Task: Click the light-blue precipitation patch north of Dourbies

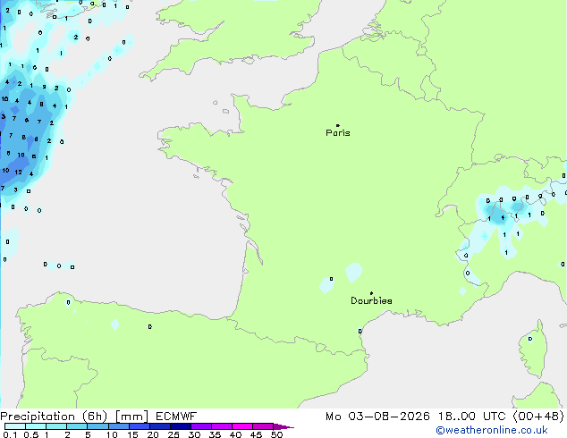Action: pos(353,273)
